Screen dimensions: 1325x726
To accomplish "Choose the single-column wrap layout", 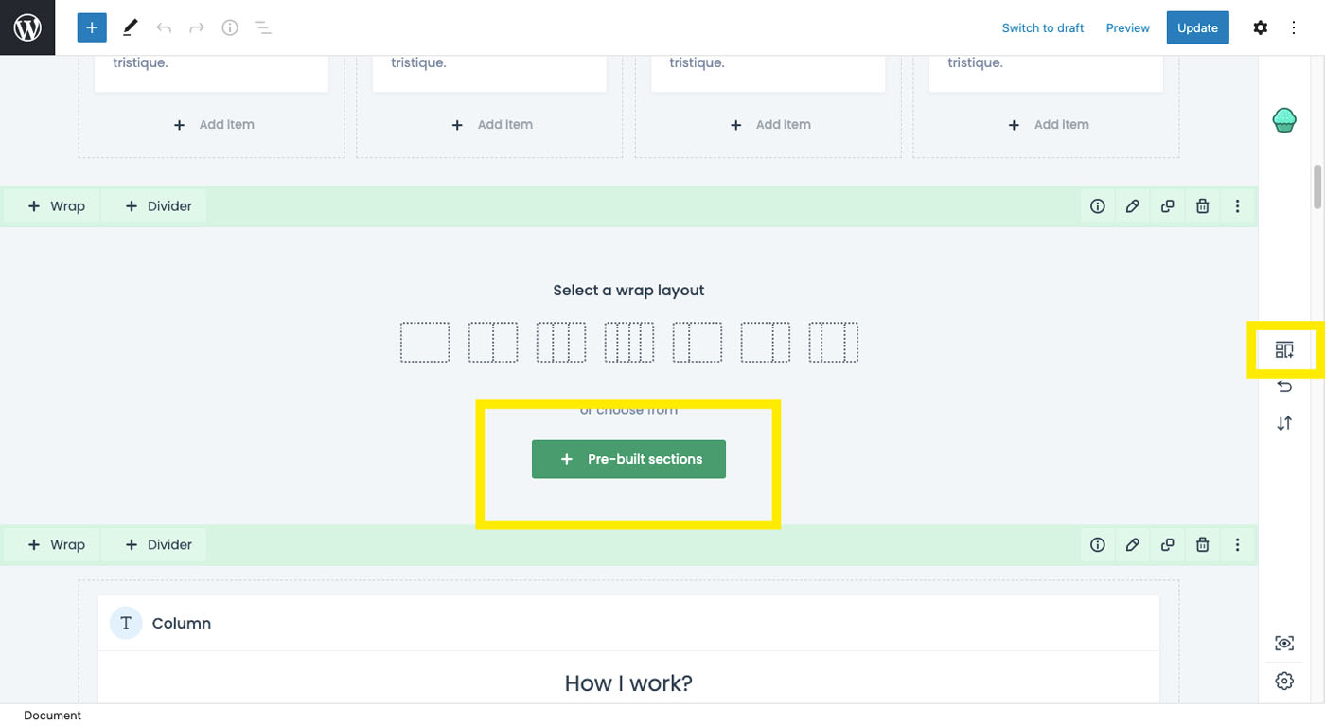I will pos(425,343).
